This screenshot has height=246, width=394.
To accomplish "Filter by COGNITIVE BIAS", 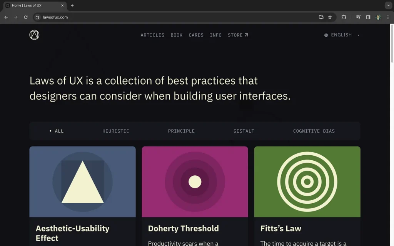I will tap(314, 131).
